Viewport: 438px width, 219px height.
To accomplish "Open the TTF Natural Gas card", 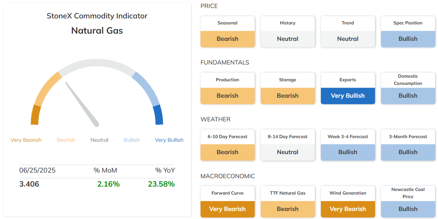I will click(288, 202).
